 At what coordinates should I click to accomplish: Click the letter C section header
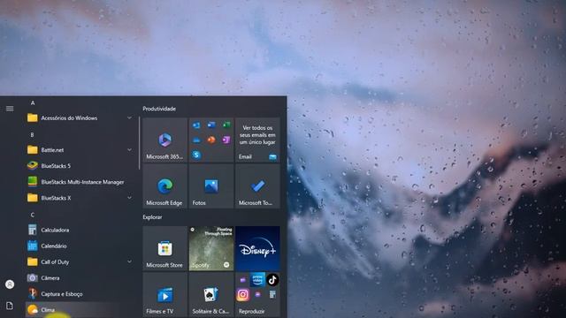[x=33, y=215]
